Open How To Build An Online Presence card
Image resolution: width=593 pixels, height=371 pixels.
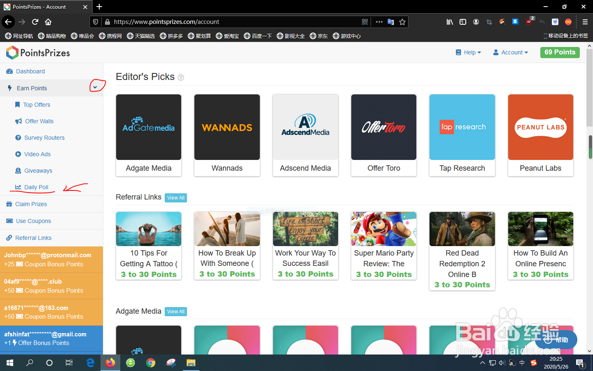pyautogui.click(x=541, y=246)
